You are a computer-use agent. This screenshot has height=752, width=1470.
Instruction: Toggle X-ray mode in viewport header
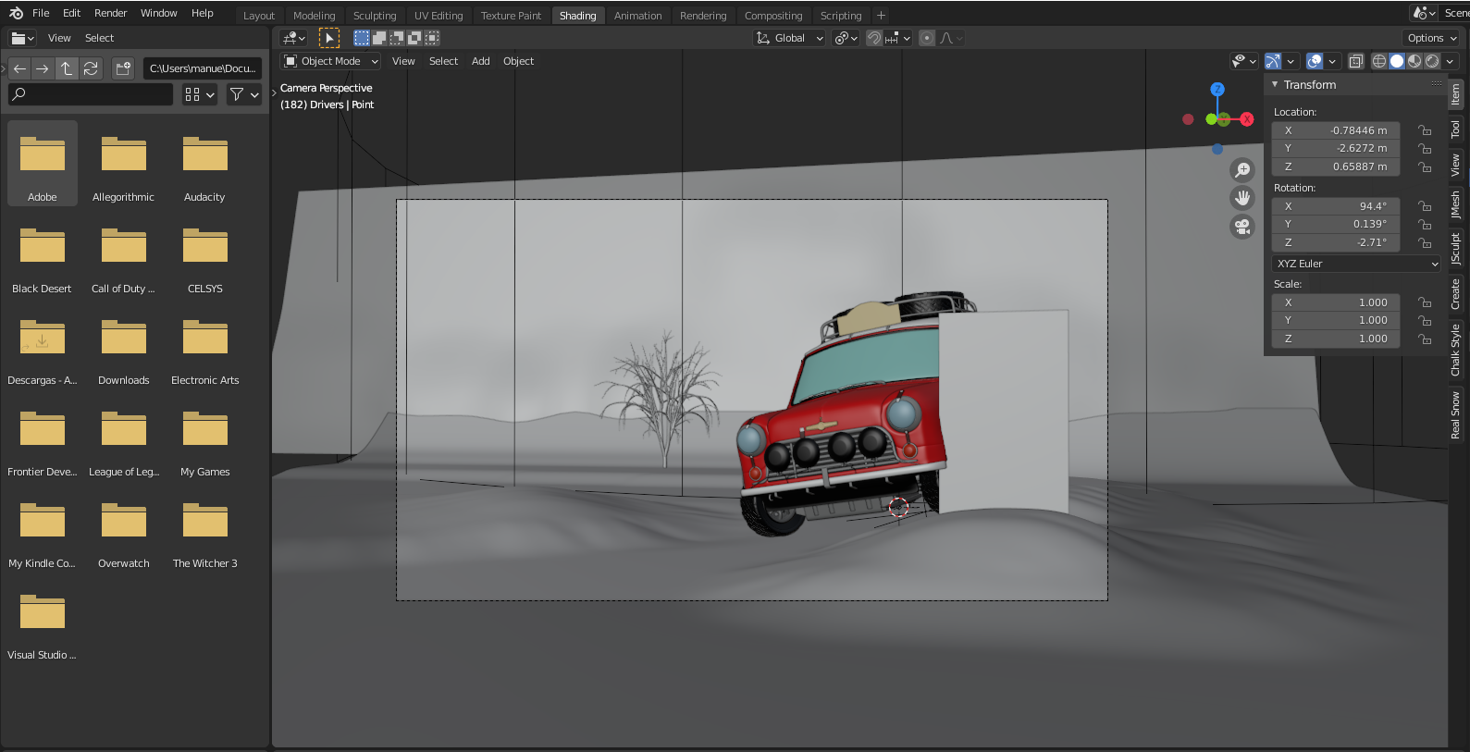tap(1355, 61)
